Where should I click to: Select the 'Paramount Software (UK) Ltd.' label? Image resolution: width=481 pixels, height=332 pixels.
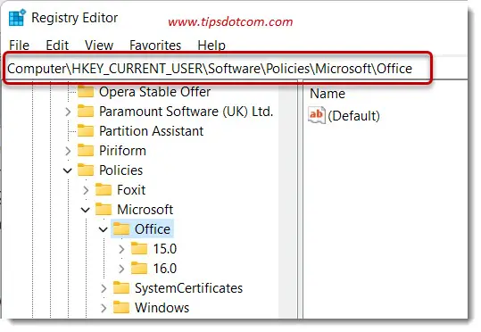tap(187, 111)
